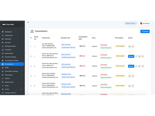155x116 pixels.
Task: Click the gray send icon in row 2
Action: 136,56
